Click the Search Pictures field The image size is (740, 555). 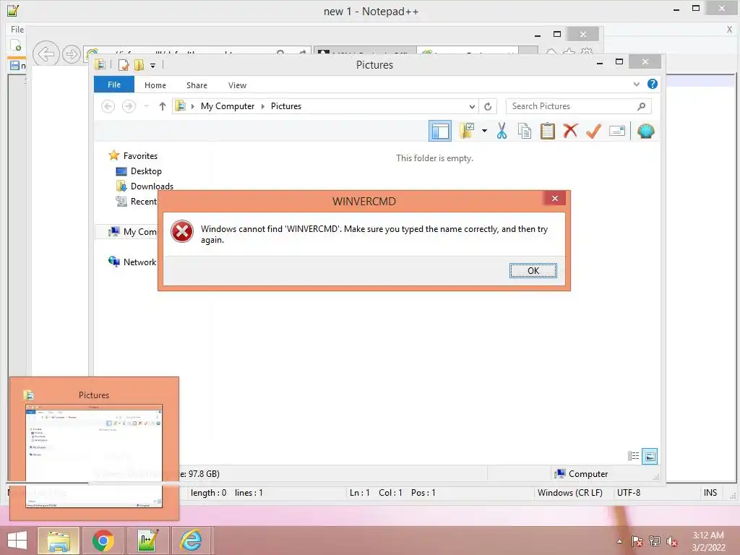578,106
